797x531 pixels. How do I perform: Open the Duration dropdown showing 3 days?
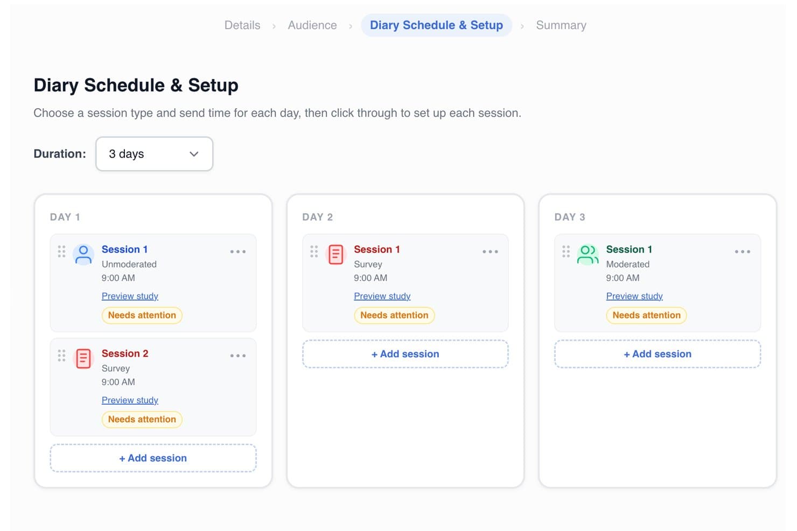pos(155,154)
